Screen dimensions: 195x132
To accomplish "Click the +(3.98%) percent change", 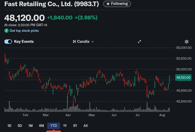I will tap(86, 18).
